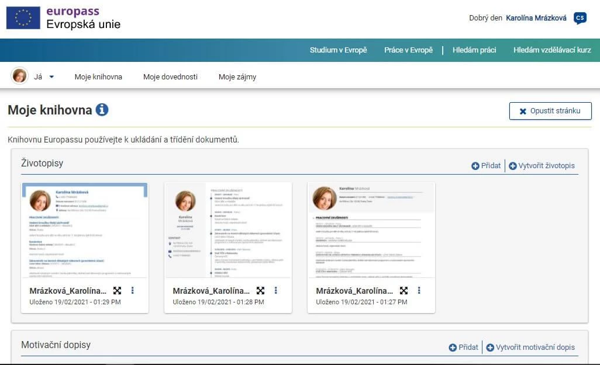Expand the Já dropdown arrow
The image size is (600, 365).
51,77
